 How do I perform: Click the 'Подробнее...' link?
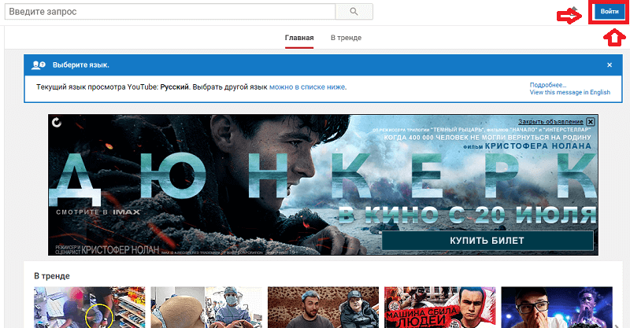pos(547,85)
